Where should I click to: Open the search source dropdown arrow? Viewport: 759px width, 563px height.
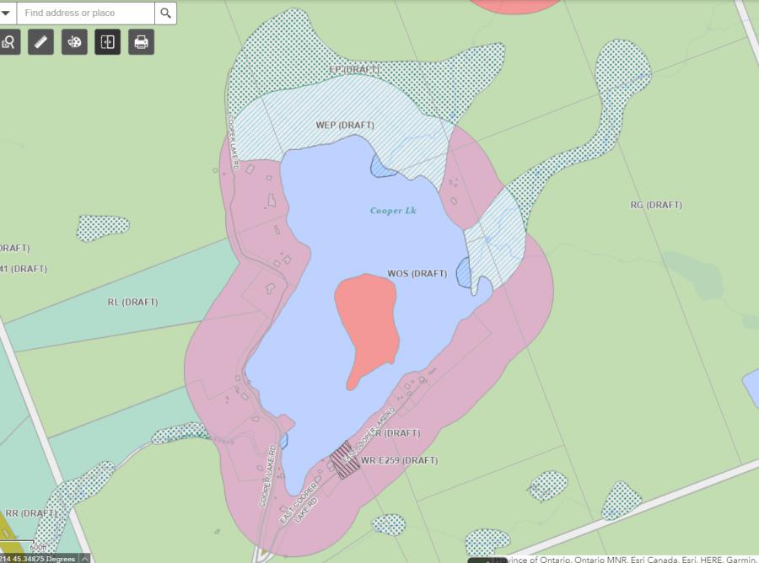click(6, 13)
